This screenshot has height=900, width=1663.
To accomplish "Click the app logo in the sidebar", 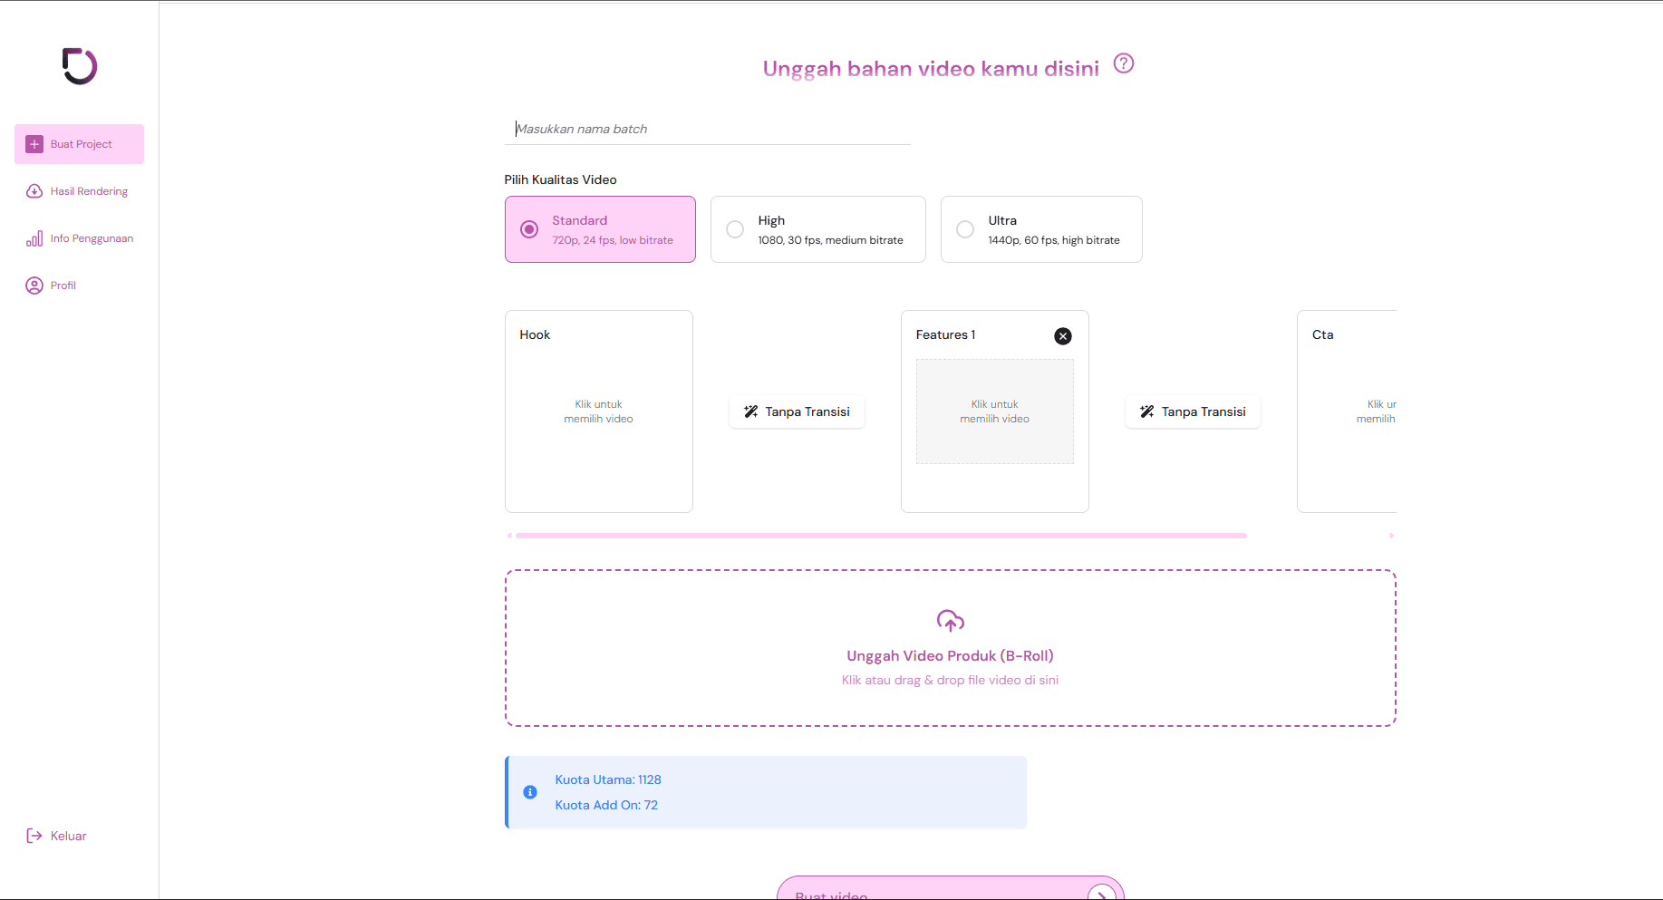I will point(80,66).
